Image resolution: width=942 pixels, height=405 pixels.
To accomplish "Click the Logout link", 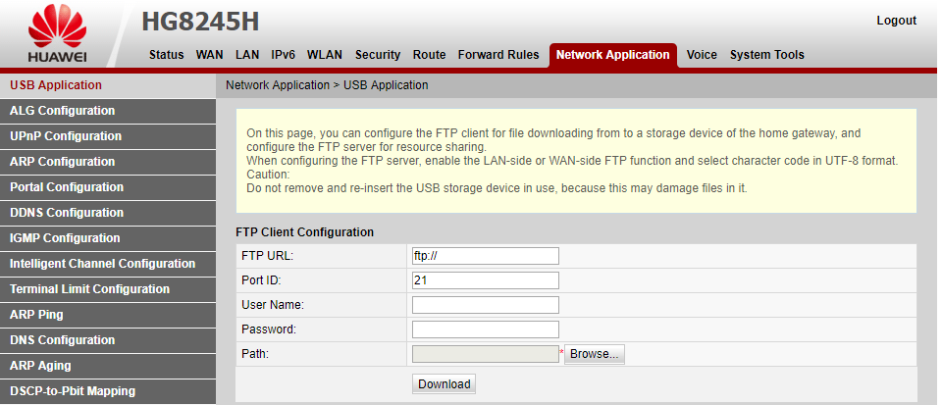I will coord(896,21).
